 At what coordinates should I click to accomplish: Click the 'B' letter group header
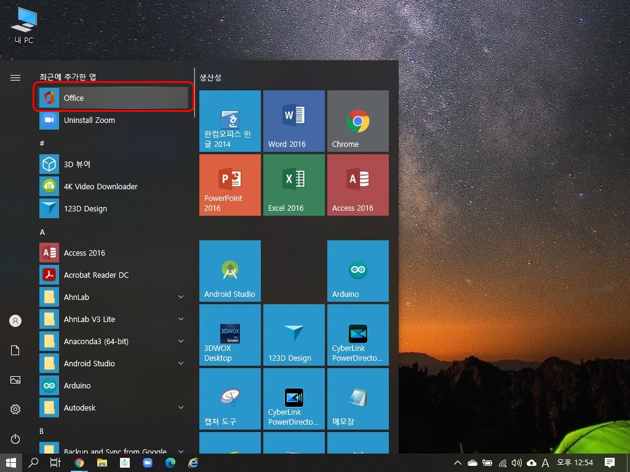[42, 431]
